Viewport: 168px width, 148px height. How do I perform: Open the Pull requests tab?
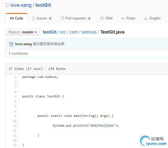click(76, 18)
